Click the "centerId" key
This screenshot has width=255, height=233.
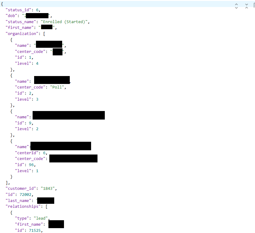27,153
